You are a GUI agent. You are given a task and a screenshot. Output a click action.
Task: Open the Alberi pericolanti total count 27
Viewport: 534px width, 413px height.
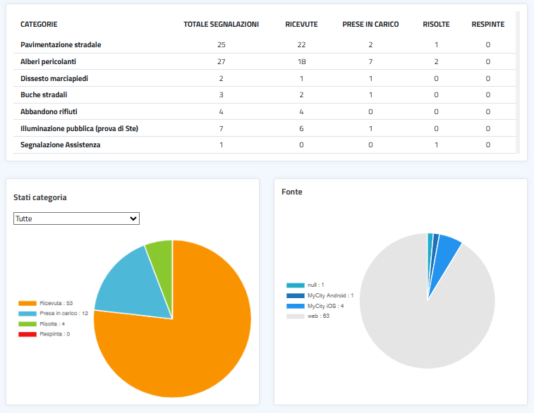(221, 61)
